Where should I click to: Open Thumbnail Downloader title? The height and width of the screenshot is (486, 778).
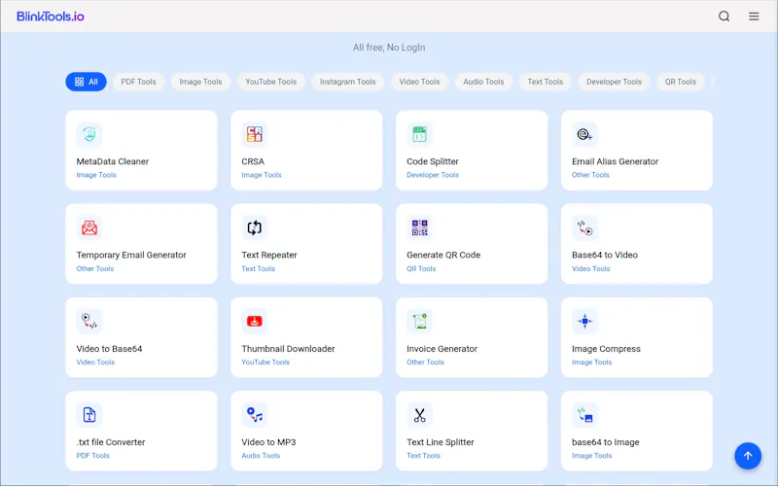(x=288, y=349)
